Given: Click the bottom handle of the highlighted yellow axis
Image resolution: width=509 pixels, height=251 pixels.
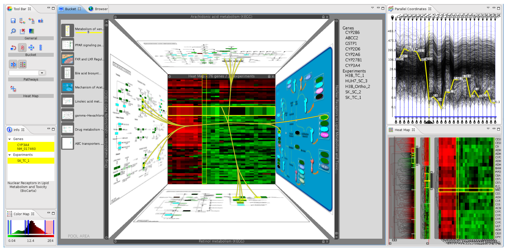Looking at the screenshot, I should coord(429,121).
